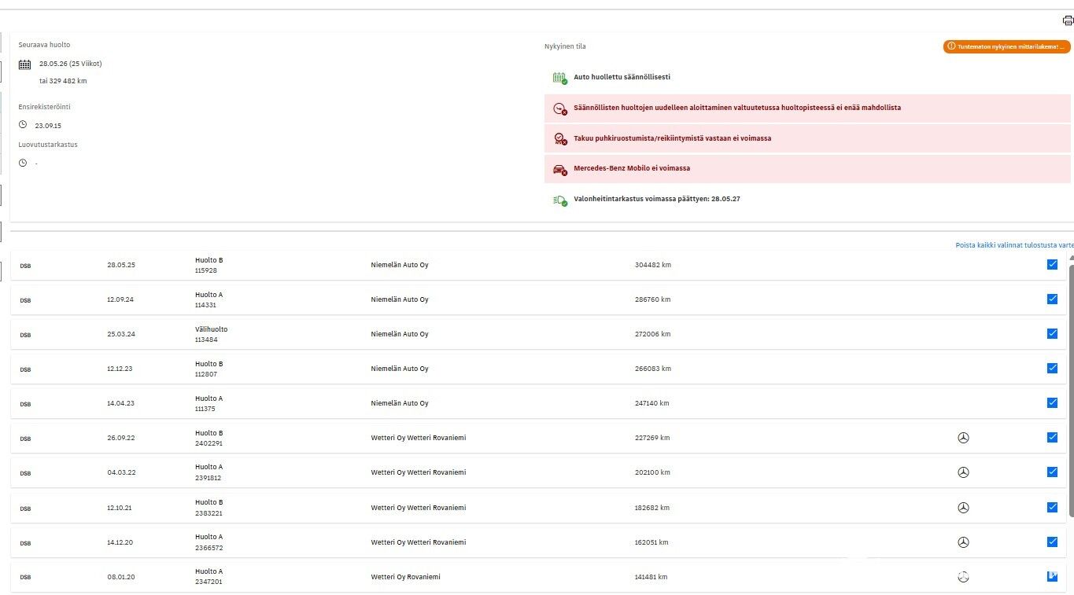Screen dimensions: 1074x595
Task: Click the clock icon next to 23.09.15
Action: (23, 125)
